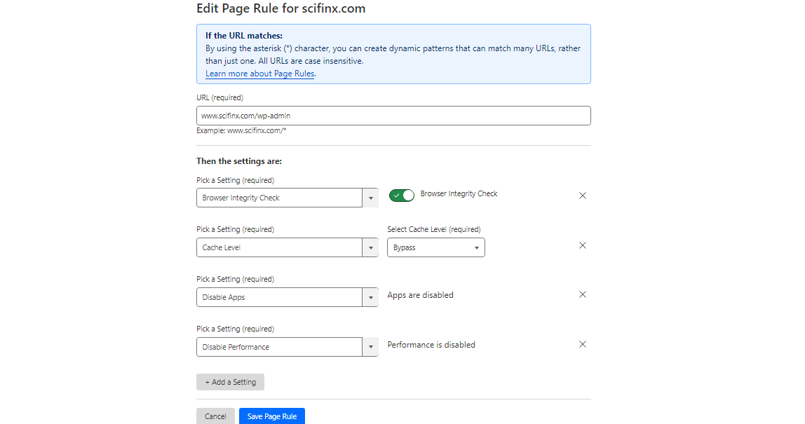
Task: Click the arrow beside Disable Performance select
Action: tap(370, 348)
